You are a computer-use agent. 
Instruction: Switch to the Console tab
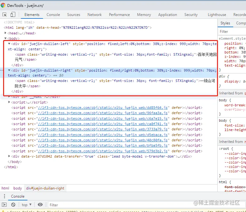tap(53, 15)
